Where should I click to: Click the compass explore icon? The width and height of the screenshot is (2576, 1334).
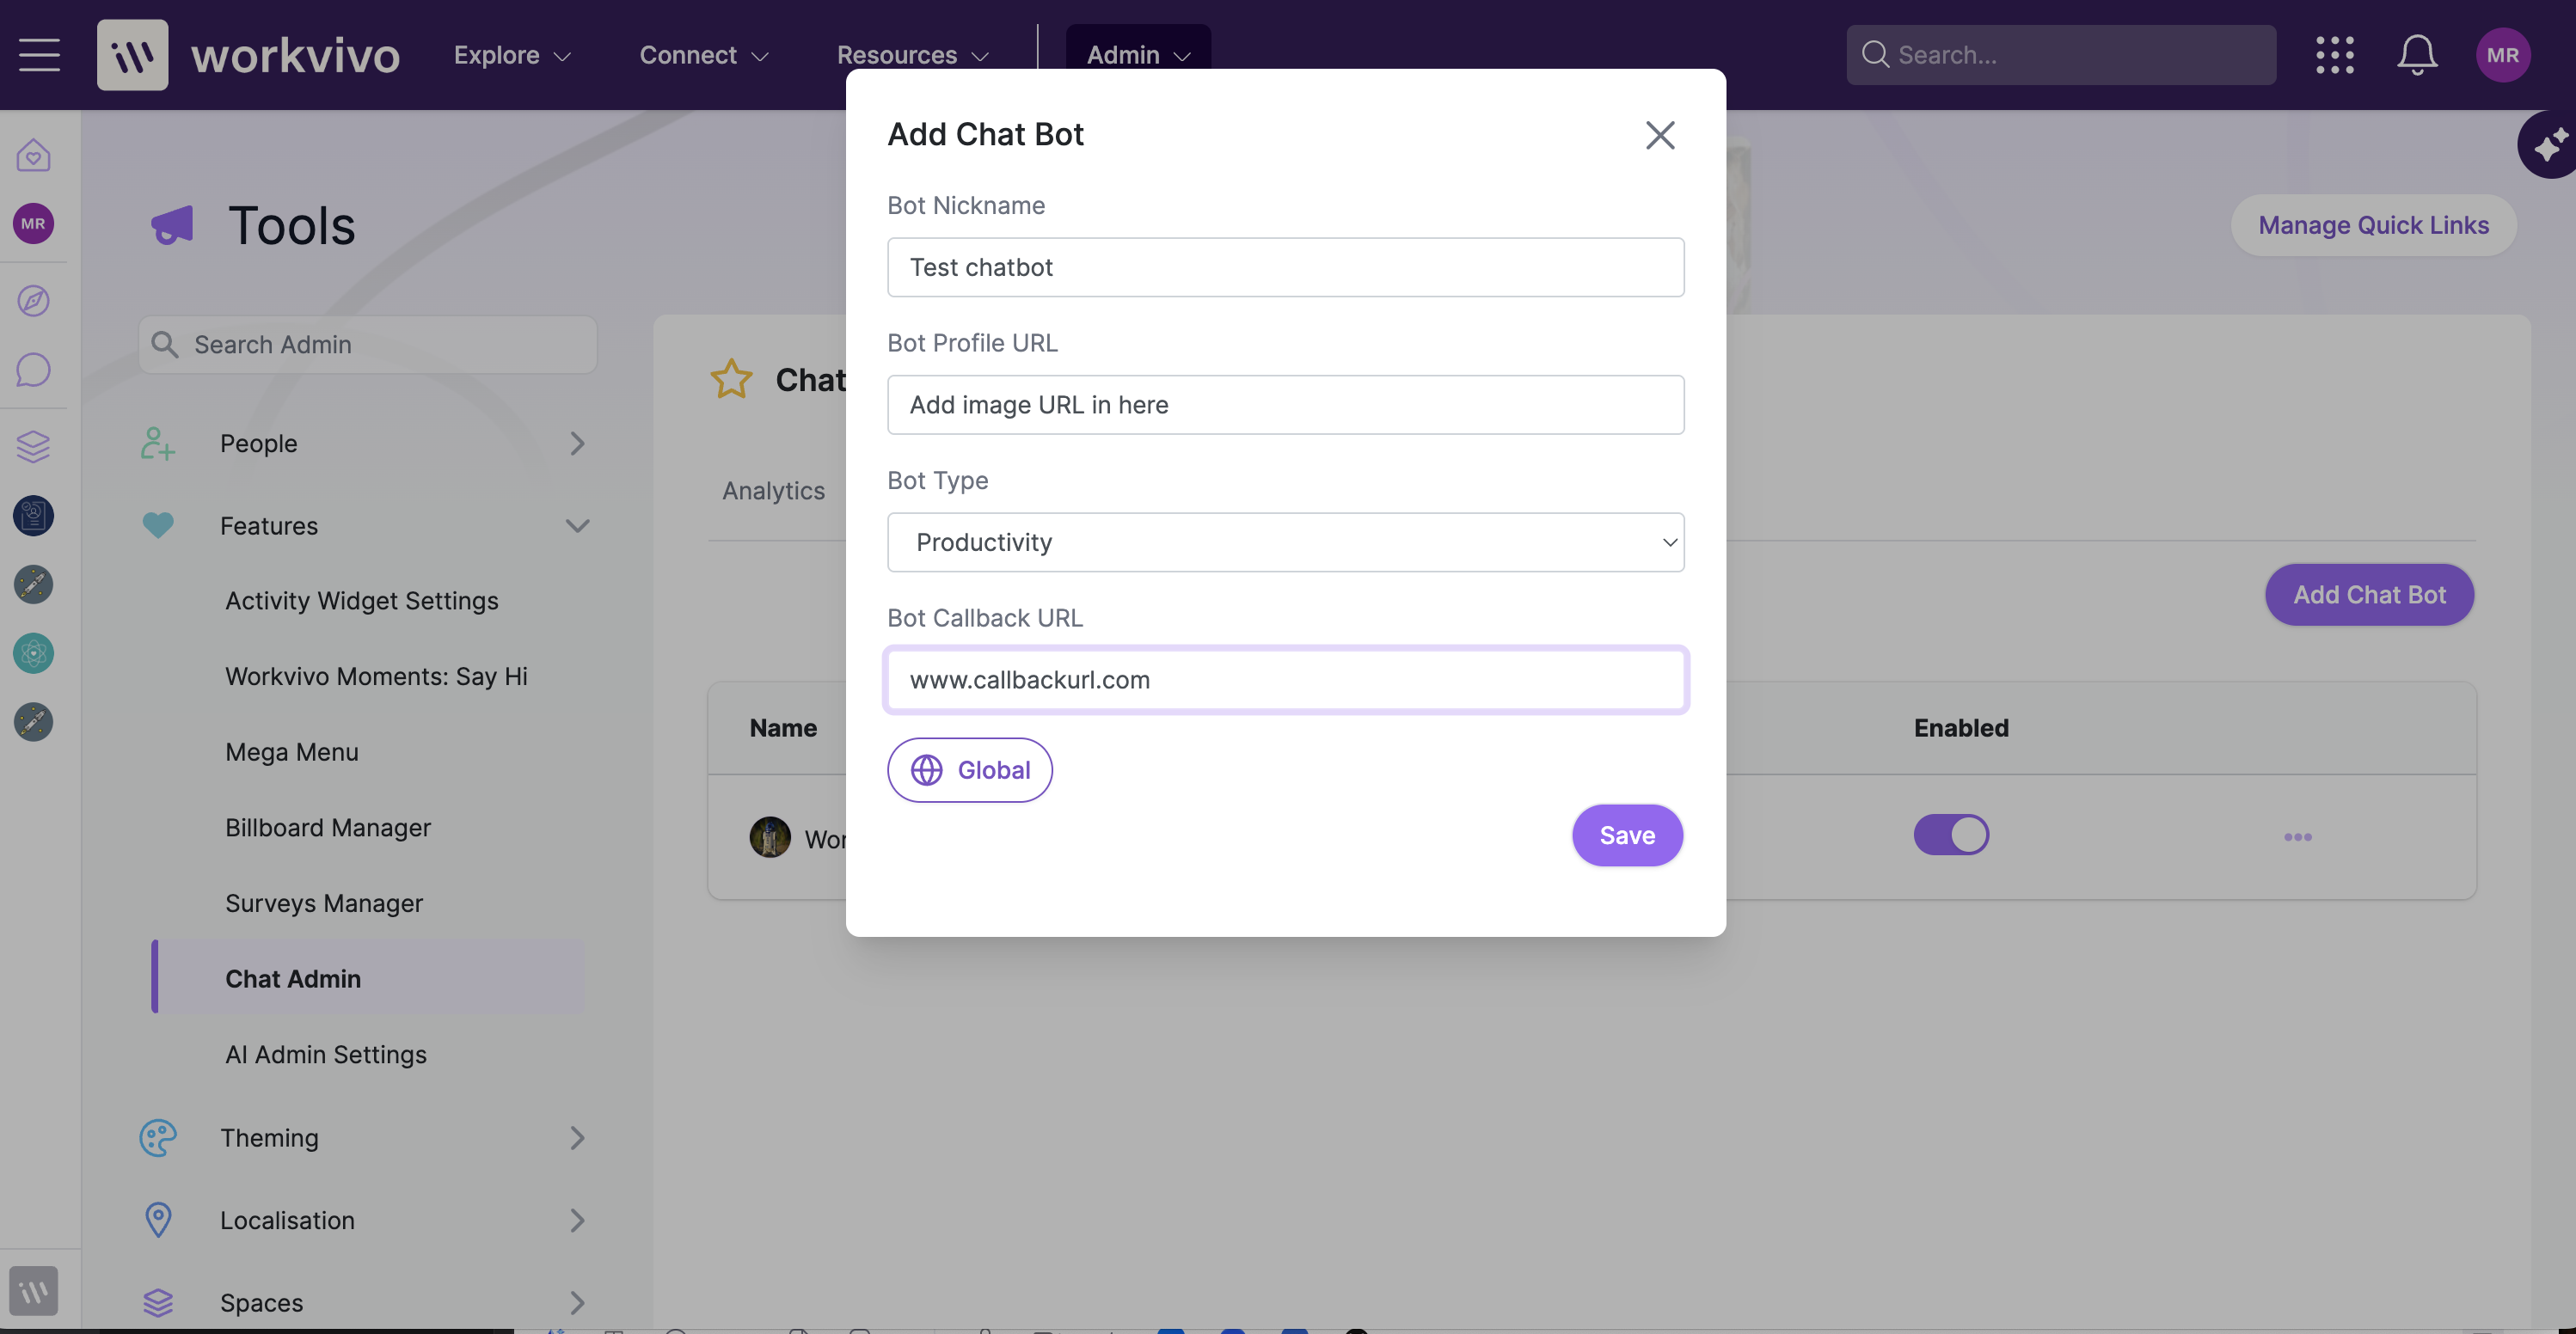click(x=33, y=300)
